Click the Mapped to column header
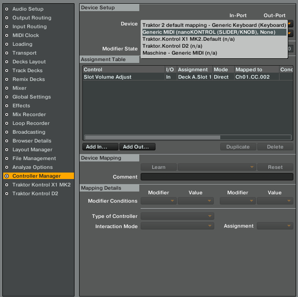The width and height of the screenshot is (298, 297). click(x=257, y=69)
